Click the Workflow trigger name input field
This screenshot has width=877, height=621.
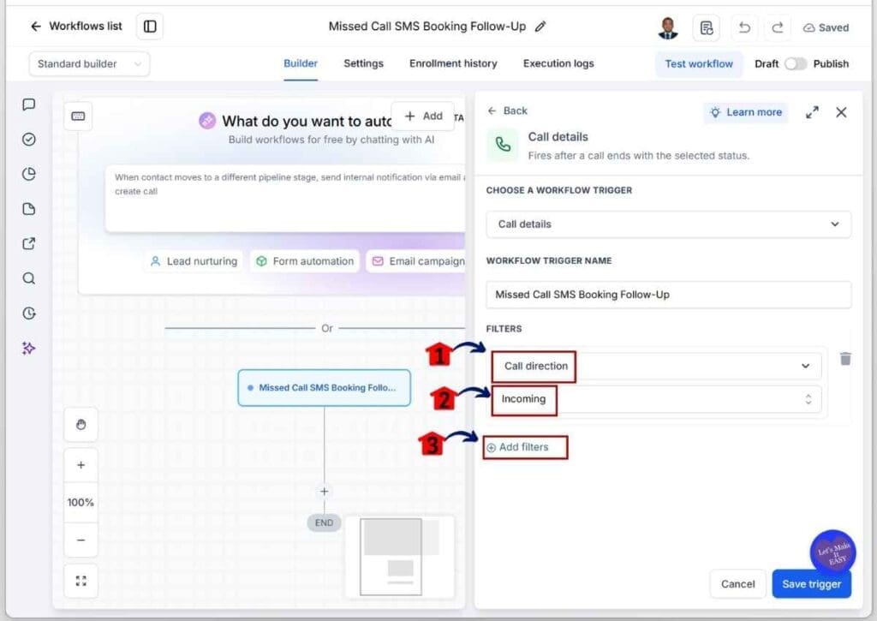point(668,295)
